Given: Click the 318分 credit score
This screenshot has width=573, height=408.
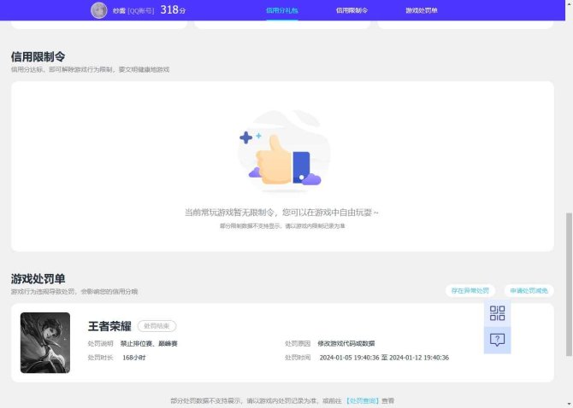Looking at the screenshot, I should pos(173,10).
